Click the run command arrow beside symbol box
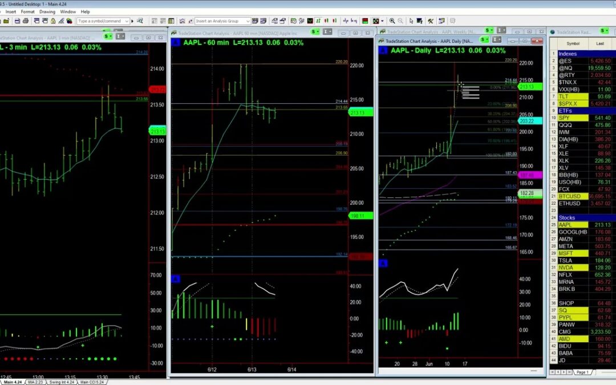The width and height of the screenshot is (616, 385). coord(132,21)
